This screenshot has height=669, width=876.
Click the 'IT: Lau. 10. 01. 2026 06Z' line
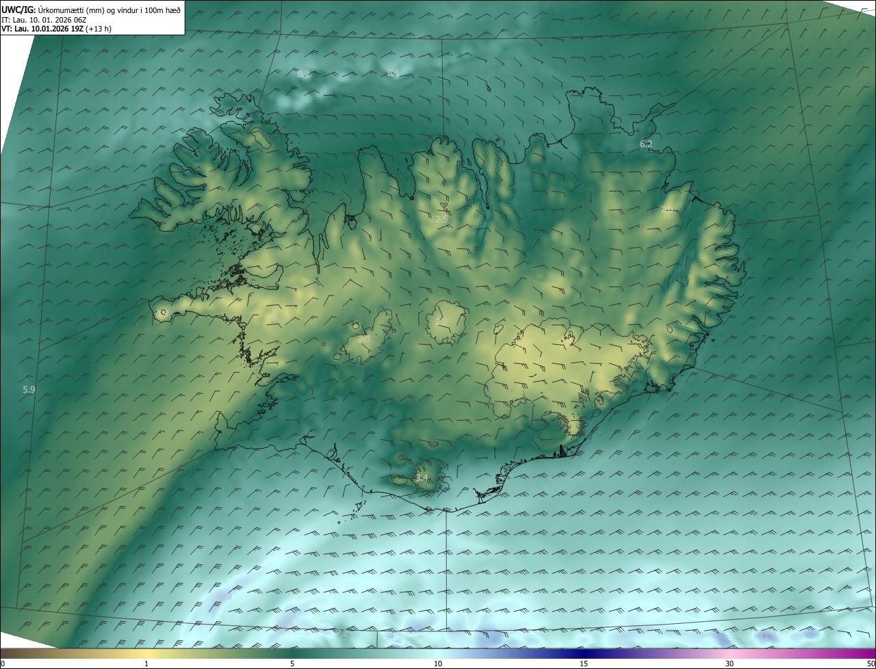[x=44, y=19]
